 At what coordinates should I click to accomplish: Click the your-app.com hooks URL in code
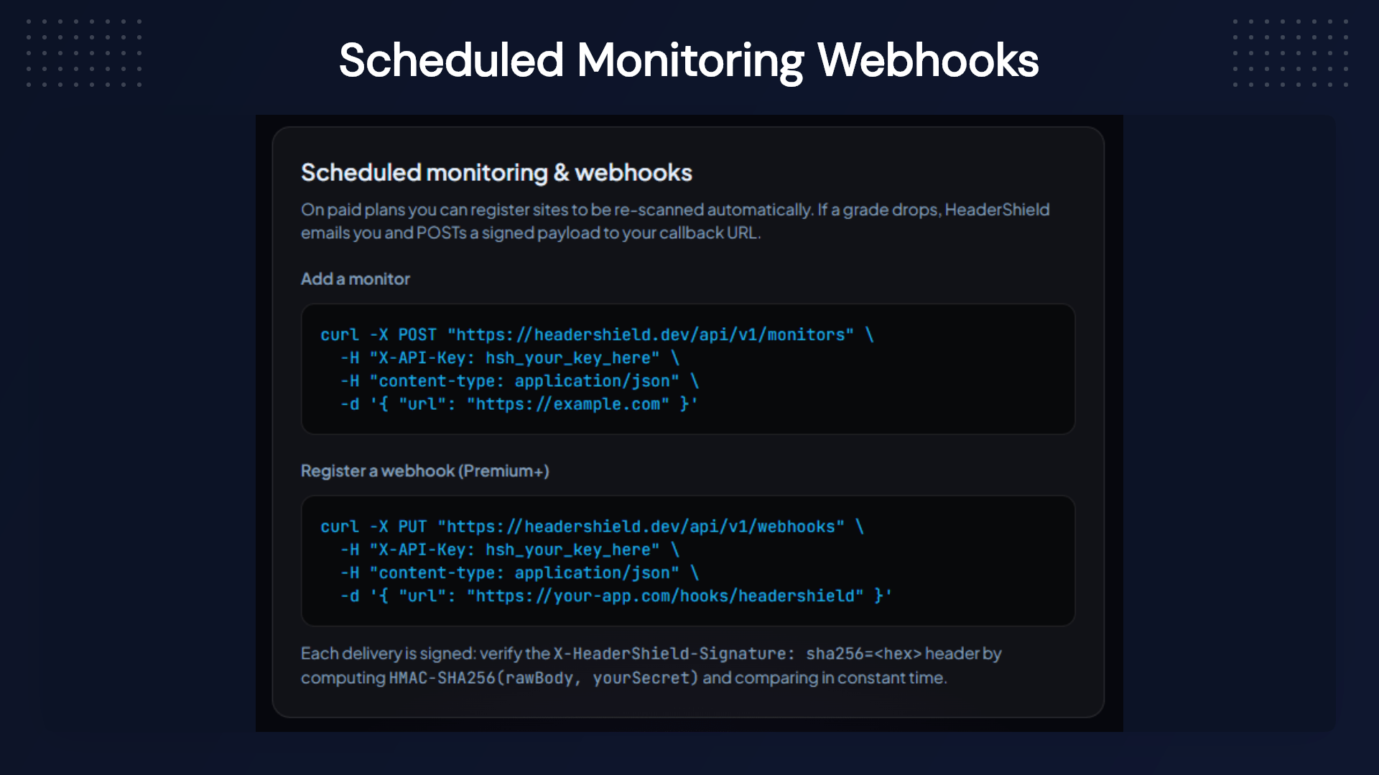pos(665,596)
